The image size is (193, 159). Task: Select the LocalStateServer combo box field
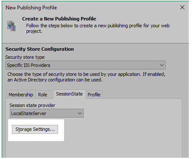point(47,113)
